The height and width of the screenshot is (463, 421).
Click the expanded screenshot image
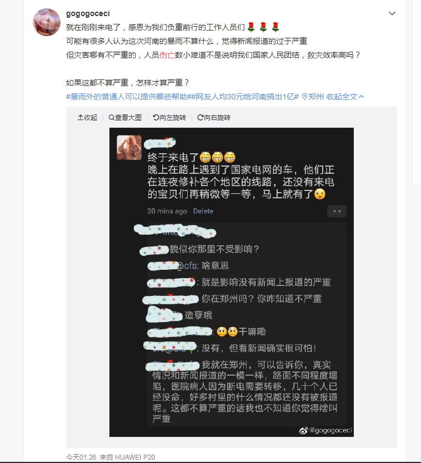[x=232, y=282]
